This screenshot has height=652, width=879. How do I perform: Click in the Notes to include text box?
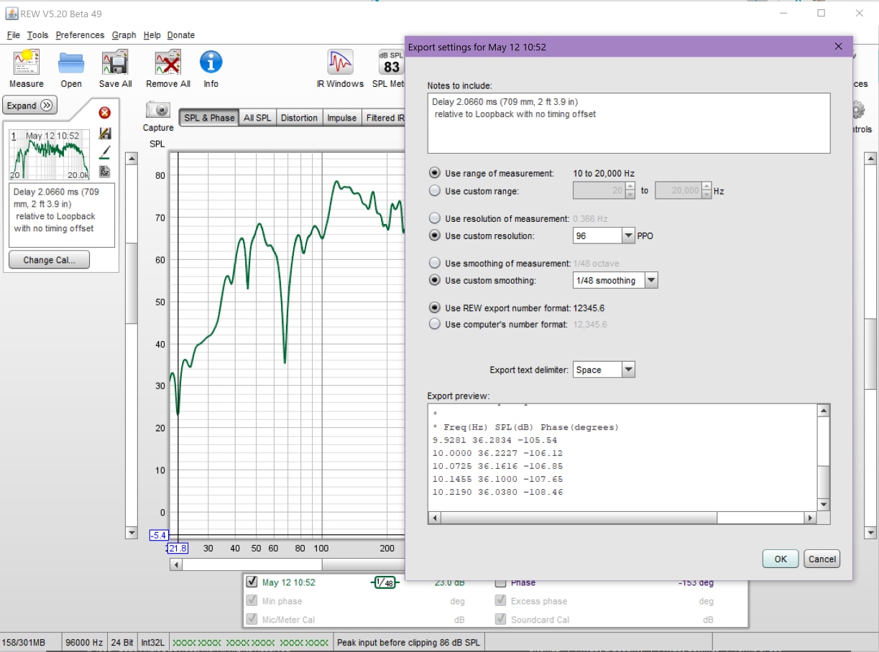pyautogui.click(x=629, y=123)
